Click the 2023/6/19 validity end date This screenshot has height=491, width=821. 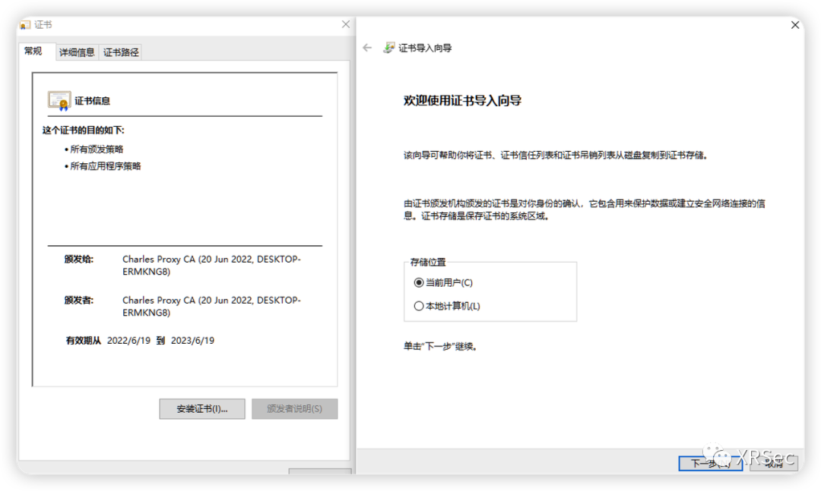(192, 341)
